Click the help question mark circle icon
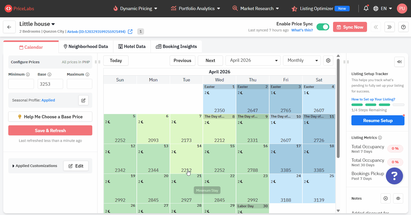The width and height of the screenshot is (411, 215). (403, 27)
